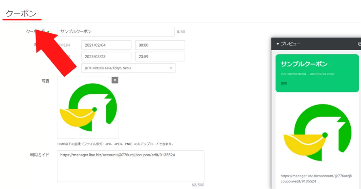The height and width of the screenshot is (189, 361).
Task: Open the end date field 2023/03/23
Action: coord(106,57)
